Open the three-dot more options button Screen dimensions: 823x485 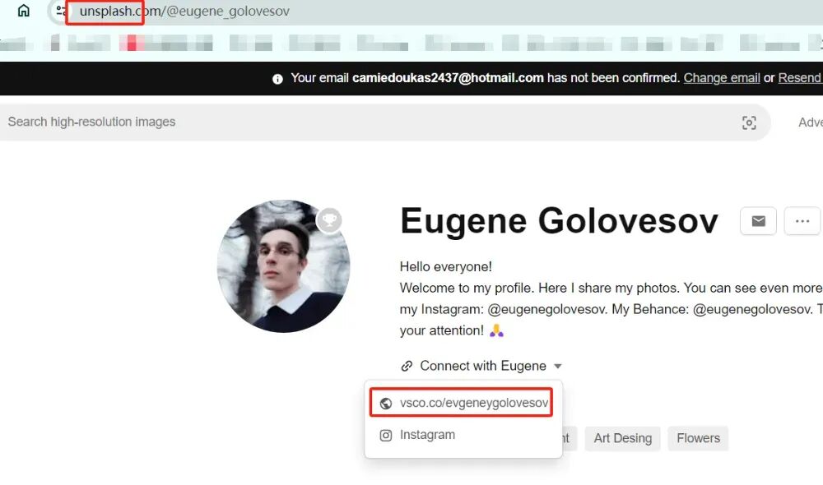[802, 221]
